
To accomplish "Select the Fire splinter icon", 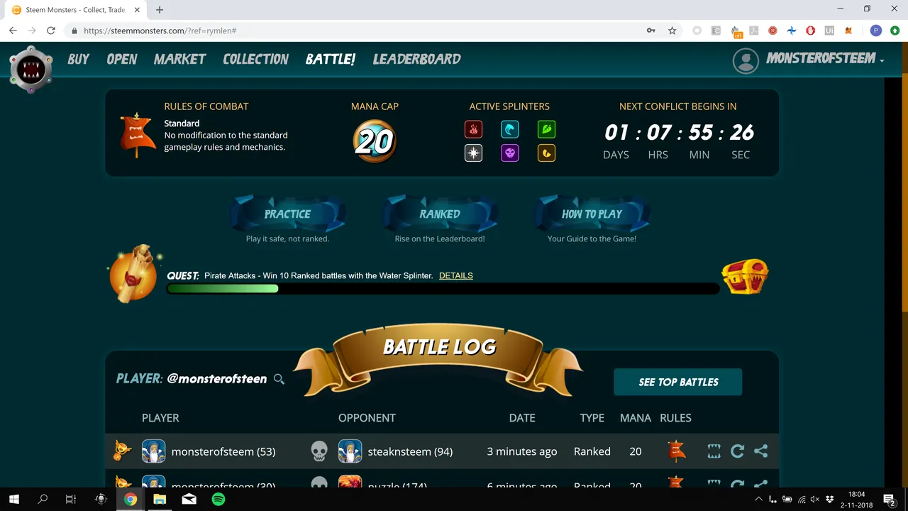I will pos(473,129).
